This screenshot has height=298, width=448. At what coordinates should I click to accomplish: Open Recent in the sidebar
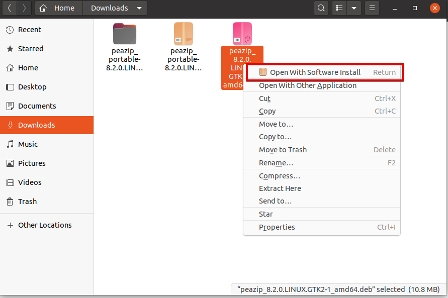click(47, 30)
